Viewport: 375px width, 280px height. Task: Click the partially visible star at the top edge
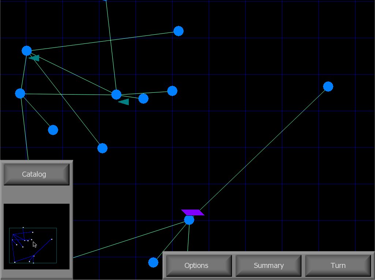tap(105, 0)
